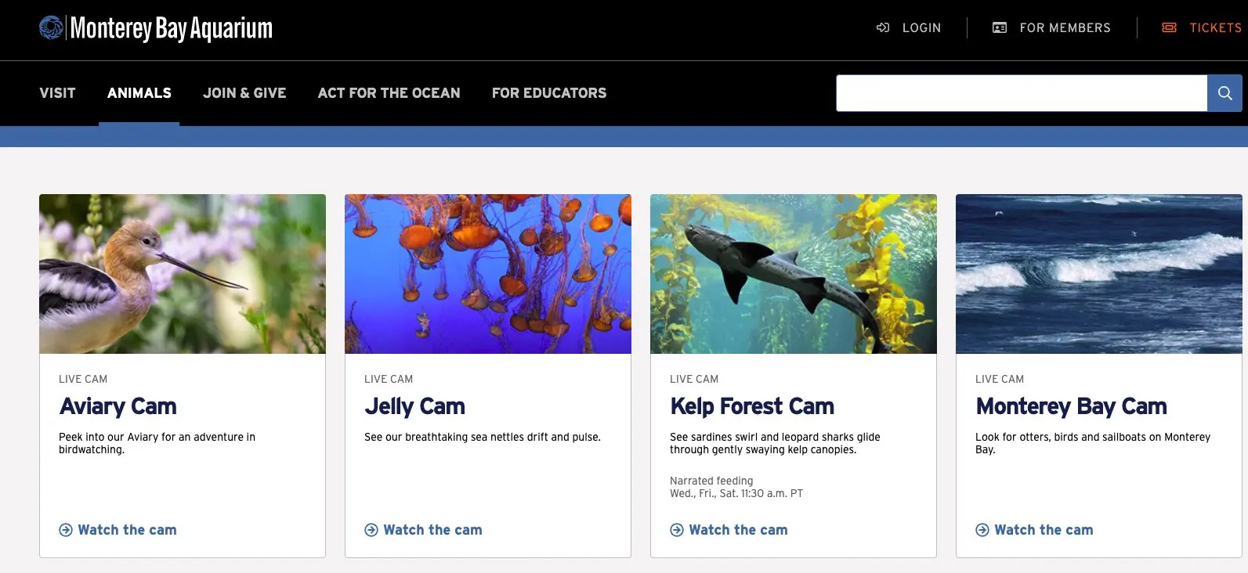The image size is (1248, 573).
Task: Open the FOR EDUCATORS menu
Action: (x=549, y=93)
